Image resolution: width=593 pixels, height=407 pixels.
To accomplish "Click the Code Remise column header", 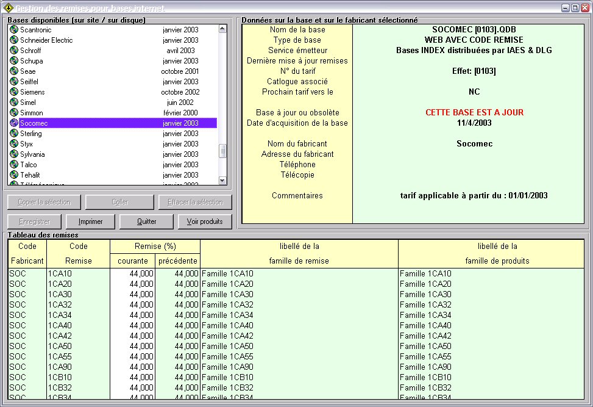I will 78,253.
